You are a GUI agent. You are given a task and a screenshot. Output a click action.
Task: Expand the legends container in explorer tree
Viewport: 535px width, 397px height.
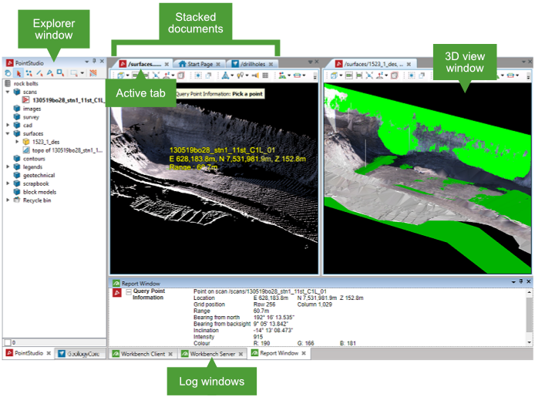(8, 167)
